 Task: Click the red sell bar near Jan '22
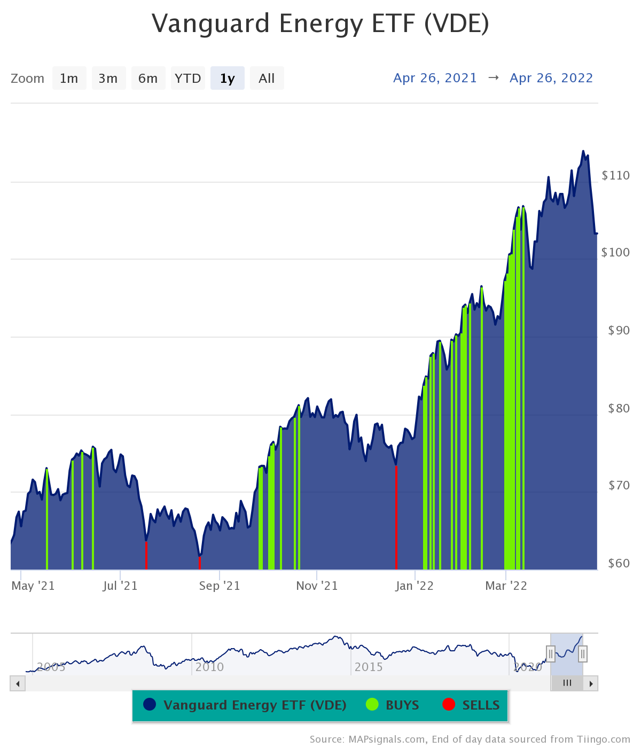click(x=396, y=518)
